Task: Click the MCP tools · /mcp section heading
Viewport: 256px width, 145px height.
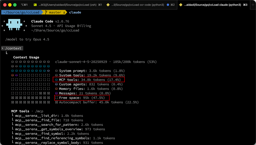Action: point(27,111)
